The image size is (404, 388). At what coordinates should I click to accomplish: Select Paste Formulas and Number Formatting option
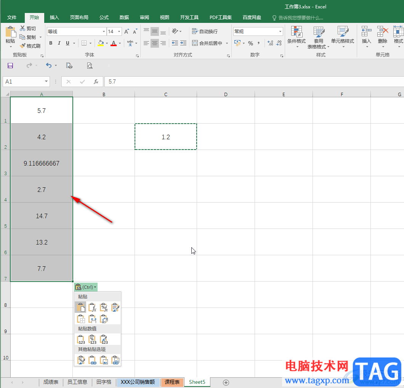coord(104,307)
